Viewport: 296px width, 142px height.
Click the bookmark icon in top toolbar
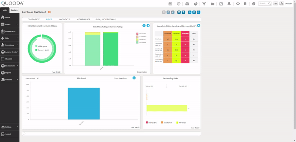245,4
